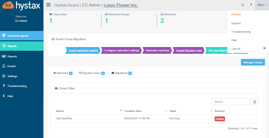Delete the MyCloudSite cloud site

pos(219,119)
